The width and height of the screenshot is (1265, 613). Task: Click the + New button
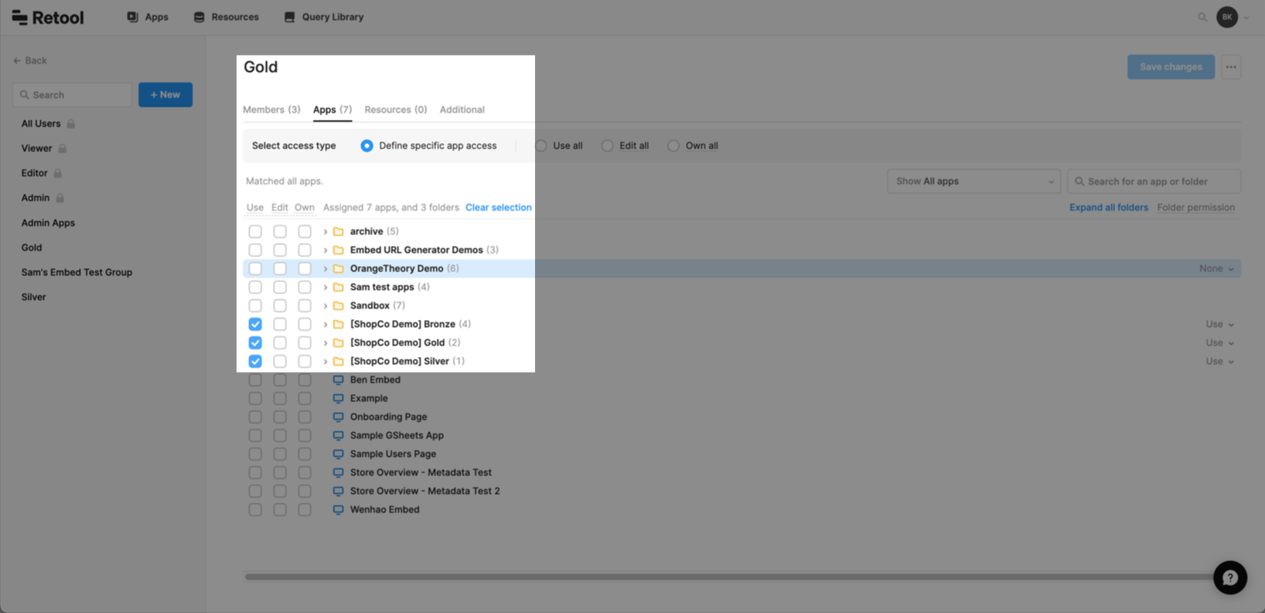[165, 94]
